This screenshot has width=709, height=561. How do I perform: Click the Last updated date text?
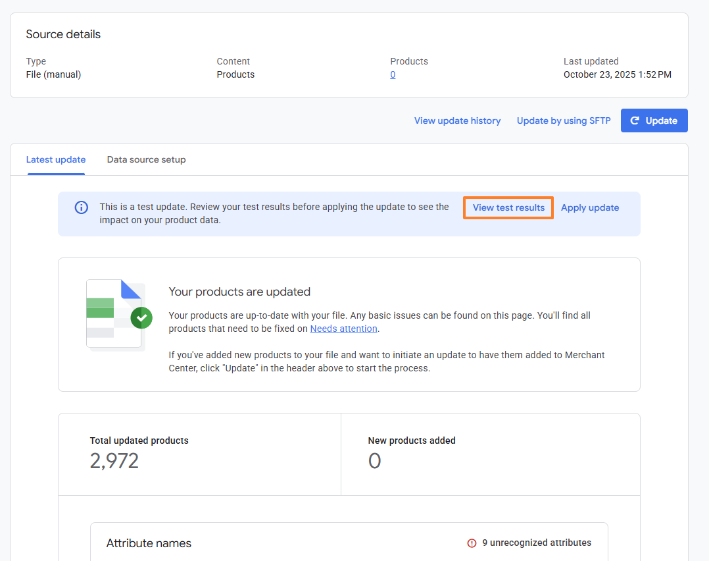617,74
